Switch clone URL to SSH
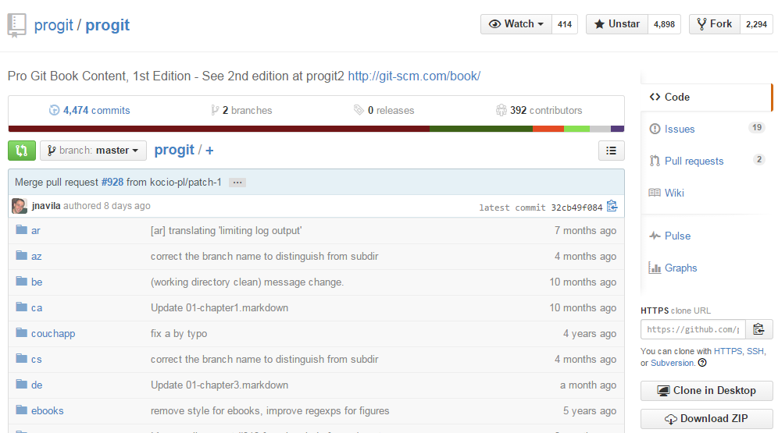This screenshot has width=778, height=433. pyautogui.click(x=755, y=351)
